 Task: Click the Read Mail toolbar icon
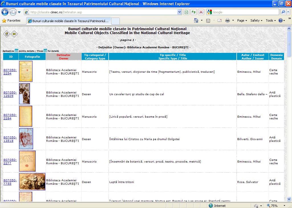point(220,20)
